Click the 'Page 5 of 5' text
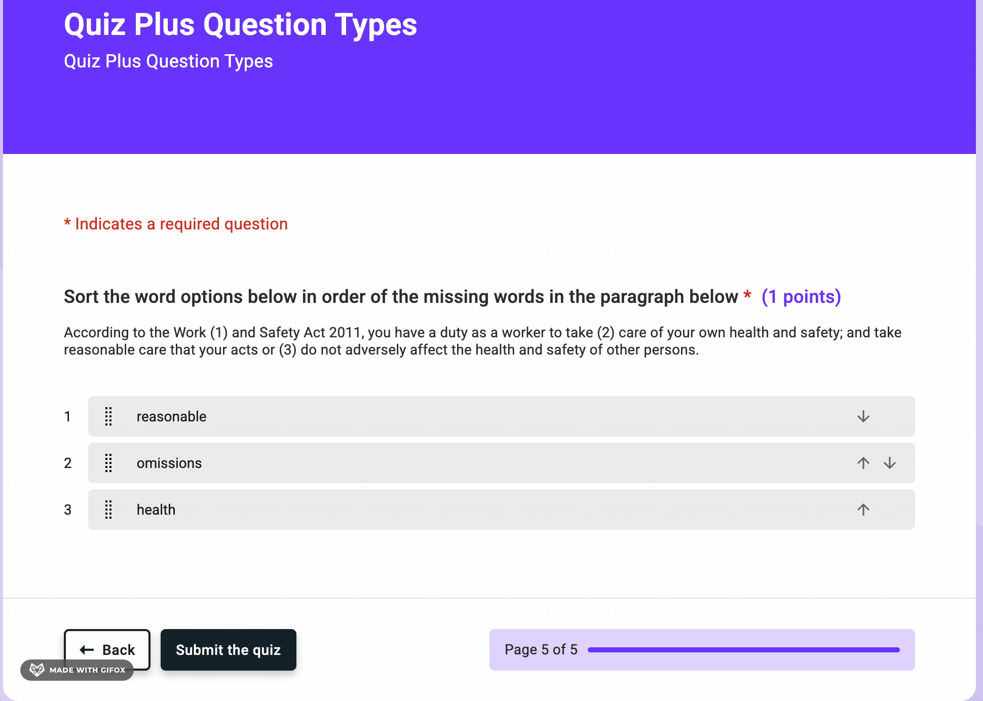The image size is (983, 701). coord(541,650)
